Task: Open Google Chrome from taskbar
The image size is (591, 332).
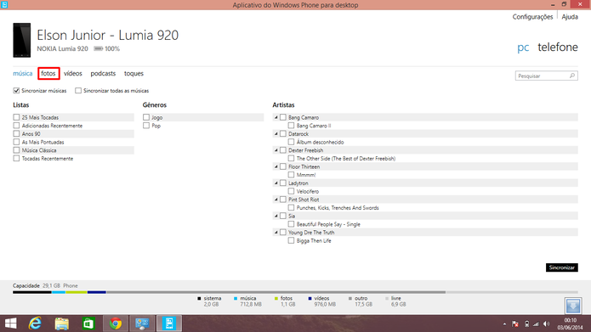Action: pos(116,324)
